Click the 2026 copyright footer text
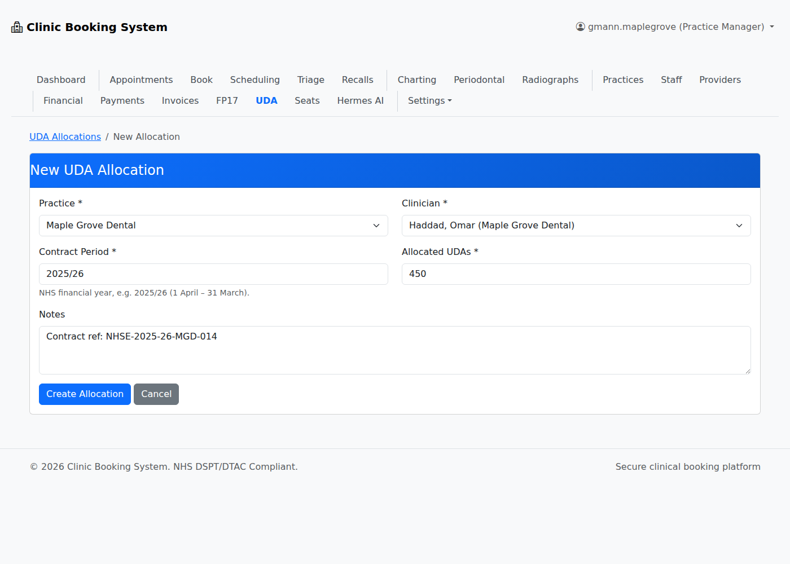 coord(164,466)
